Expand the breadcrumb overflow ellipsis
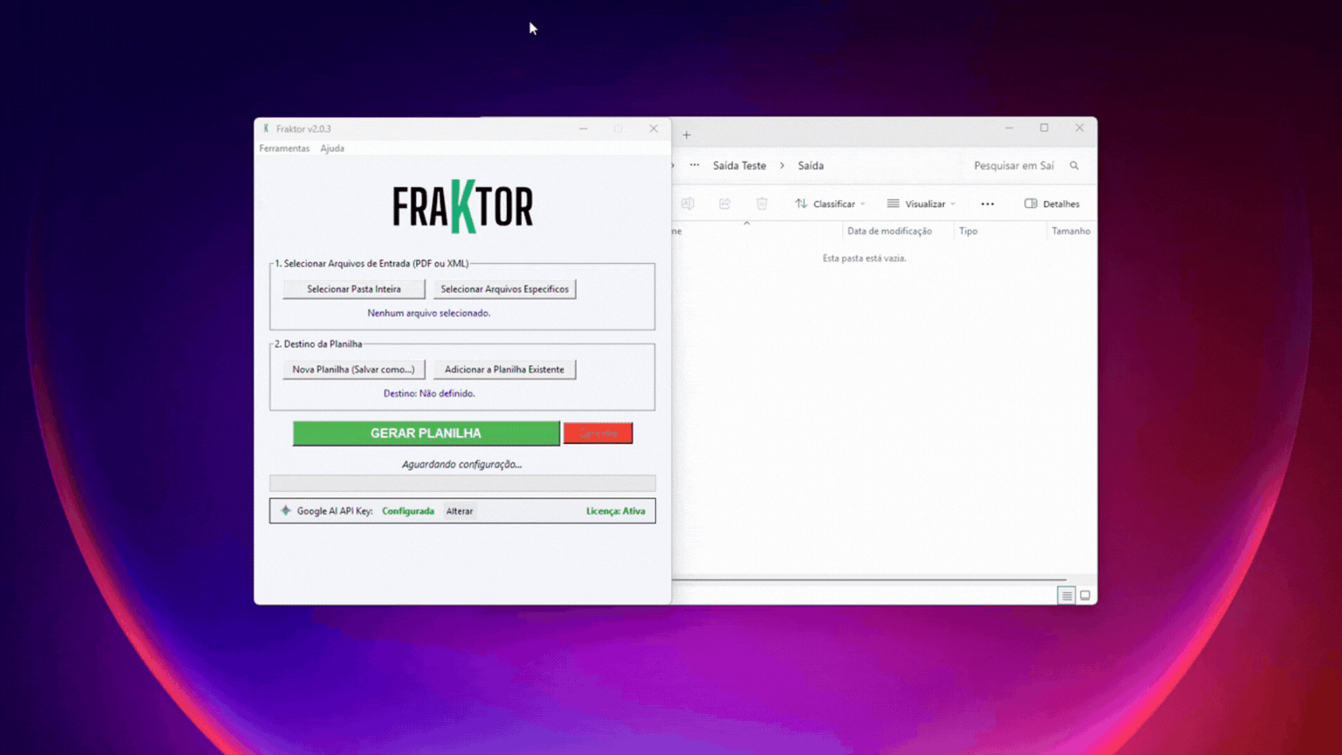The image size is (1342, 755). click(694, 165)
